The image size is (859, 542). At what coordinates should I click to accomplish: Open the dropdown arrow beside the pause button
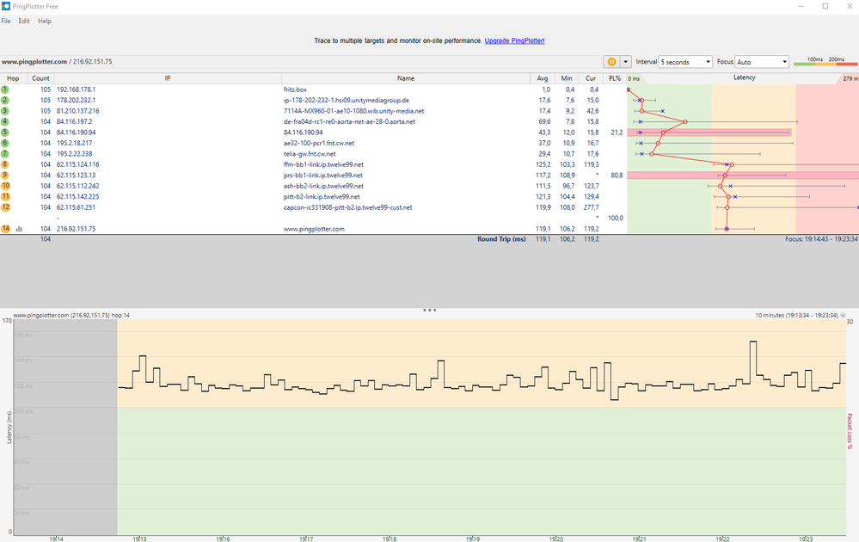(626, 62)
